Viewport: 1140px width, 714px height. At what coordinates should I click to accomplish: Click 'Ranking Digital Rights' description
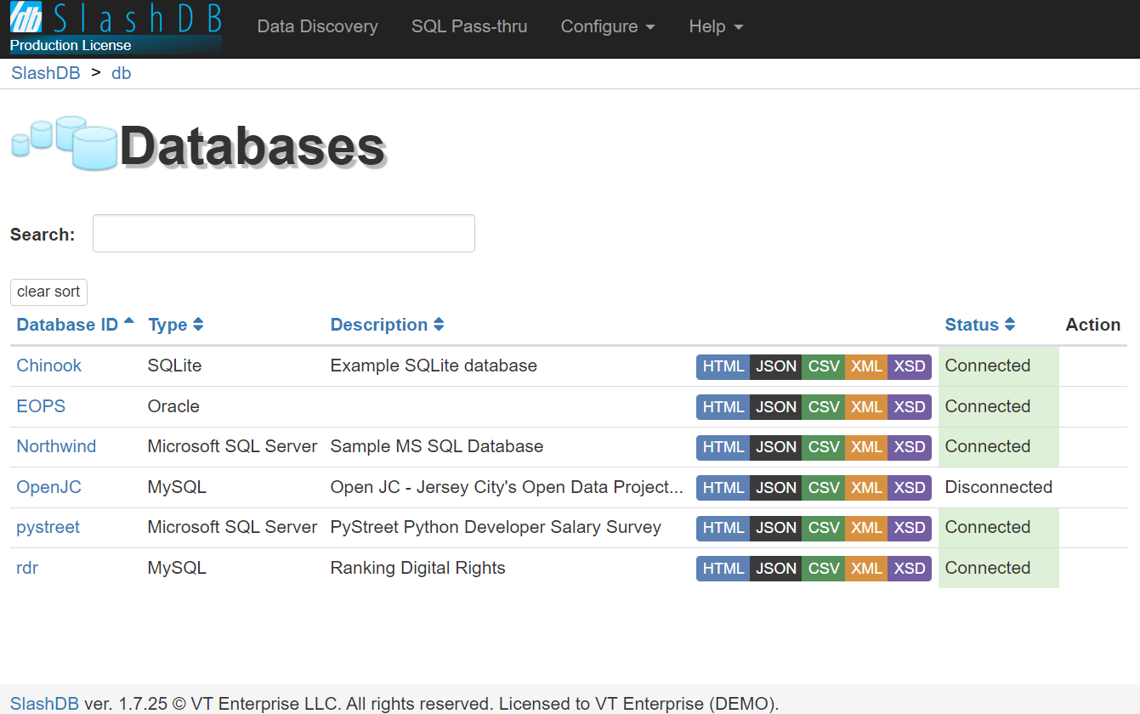coord(417,568)
